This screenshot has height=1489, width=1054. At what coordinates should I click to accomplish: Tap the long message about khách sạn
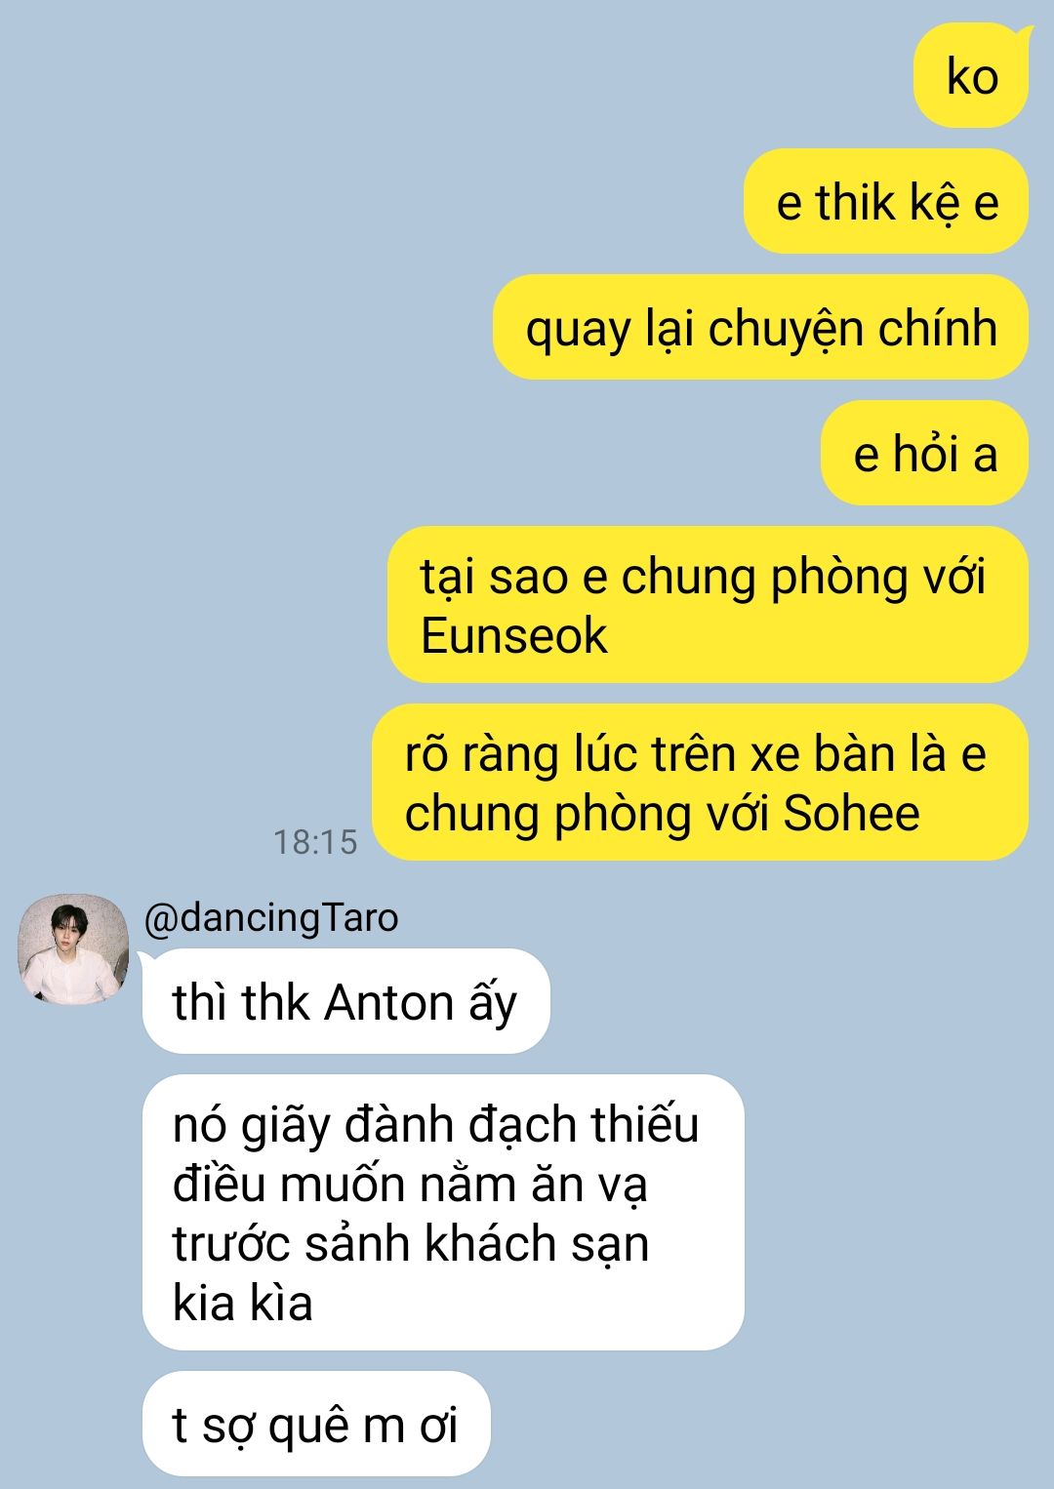tap(443, 1213)
